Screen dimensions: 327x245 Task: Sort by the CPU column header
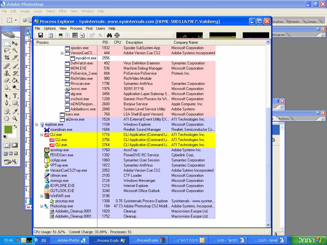[118, 42]
